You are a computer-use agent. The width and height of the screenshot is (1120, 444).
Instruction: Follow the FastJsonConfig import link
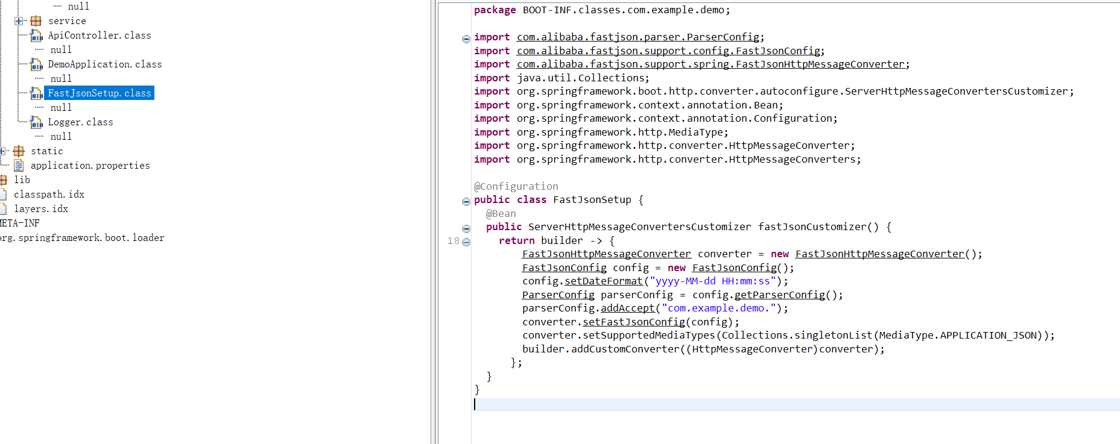[x=668, y=51]
